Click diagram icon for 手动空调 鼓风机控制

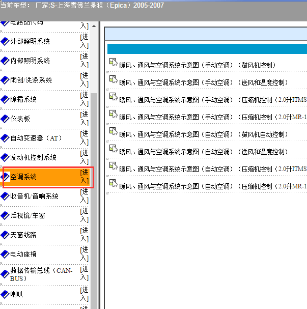coord(114,62)
